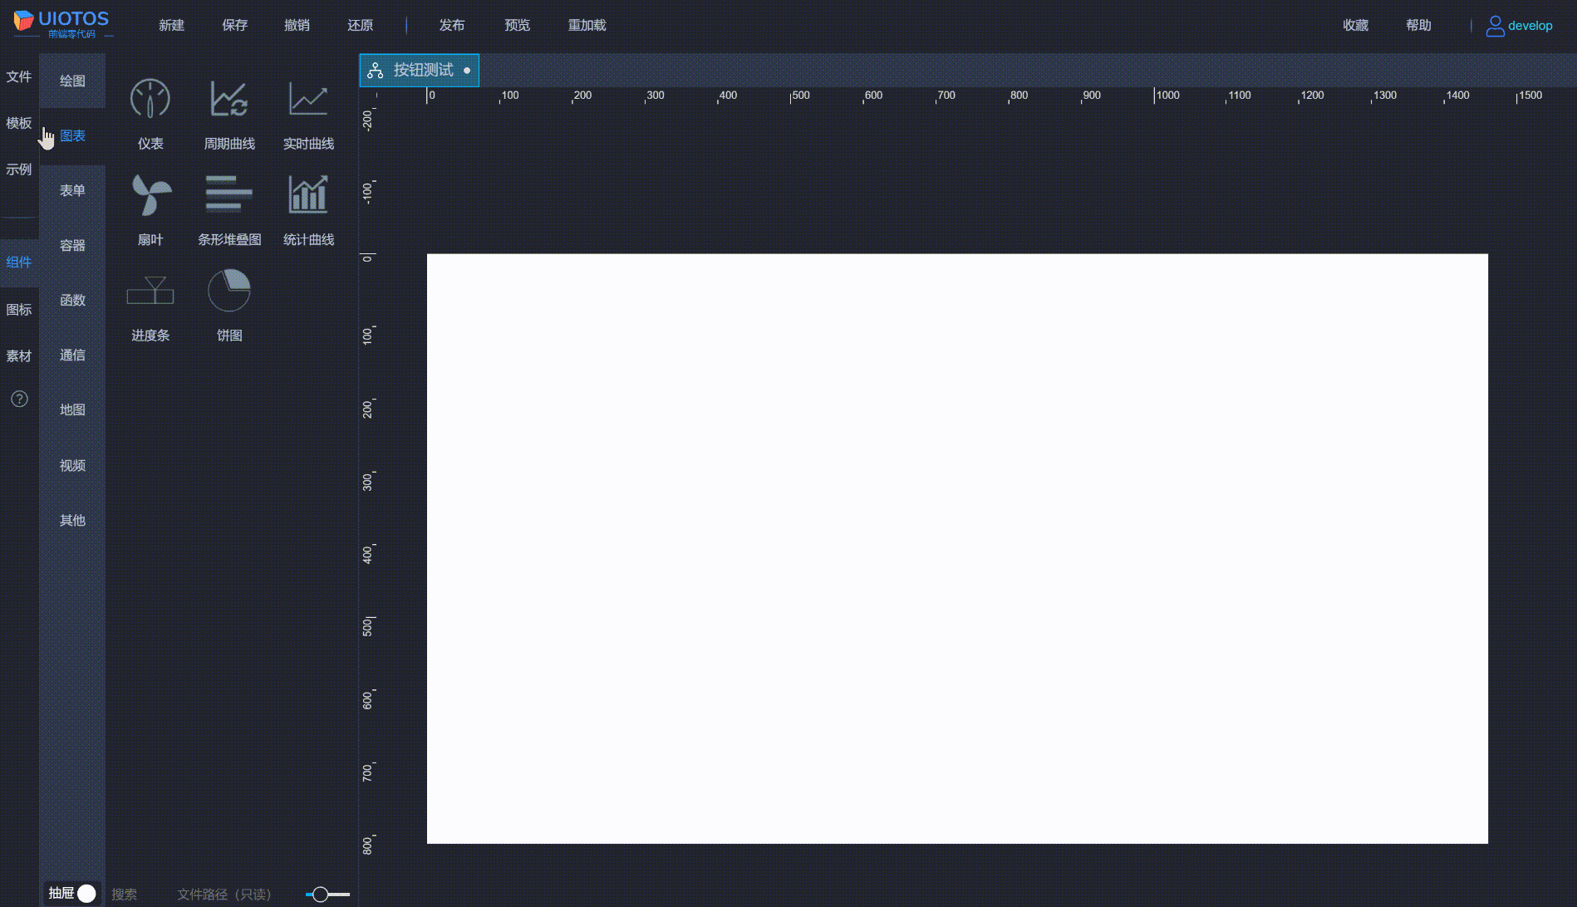This screenshot has height=907, width=1577.
Task: Select the 仪表 gauge component
Action: click(x=150, y=115)
